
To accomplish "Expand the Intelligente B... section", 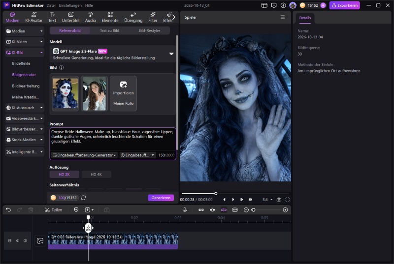I will (x=24, y=152).
